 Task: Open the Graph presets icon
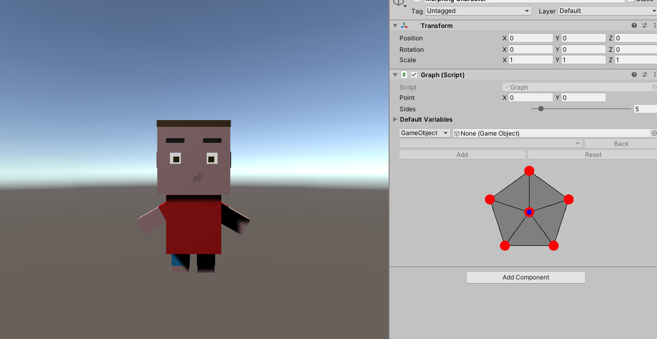click(645, 75)
